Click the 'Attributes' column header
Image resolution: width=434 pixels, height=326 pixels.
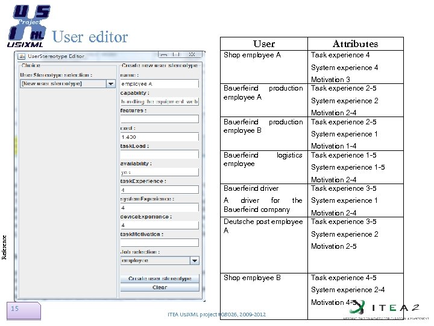point(356,44)
